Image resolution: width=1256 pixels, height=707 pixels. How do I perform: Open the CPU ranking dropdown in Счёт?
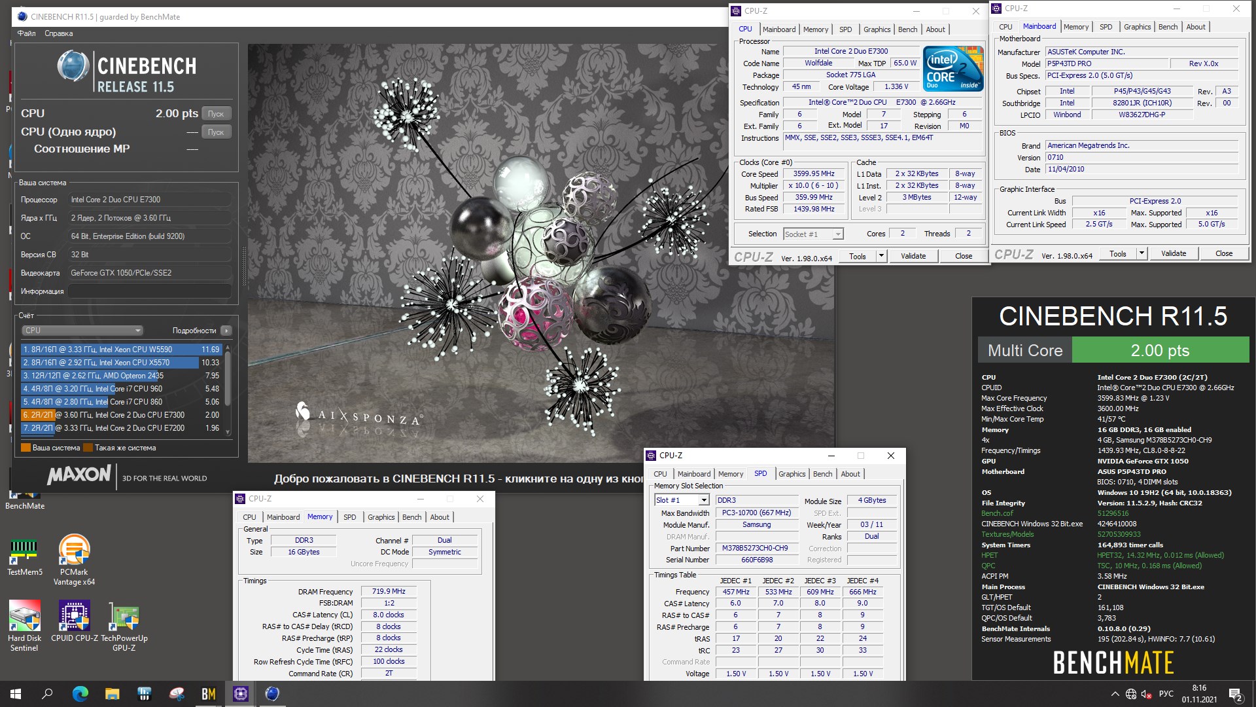tap(82, 331)
